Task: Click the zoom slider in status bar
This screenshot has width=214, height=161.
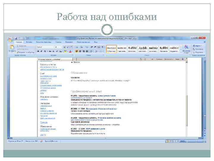Action: [x=196, y=141]
